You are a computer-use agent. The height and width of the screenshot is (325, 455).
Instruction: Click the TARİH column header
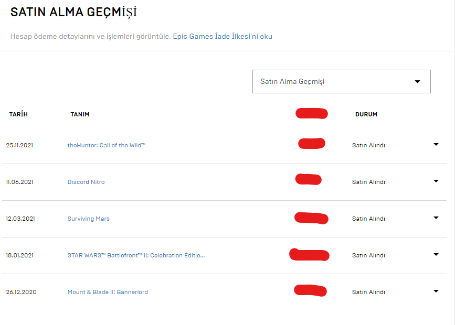tap(18, 114)
